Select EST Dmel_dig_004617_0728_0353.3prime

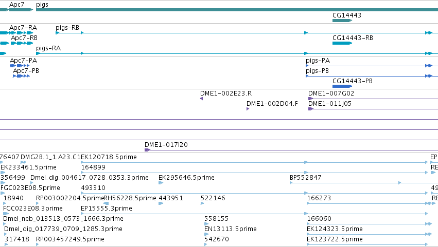[90, 178]
